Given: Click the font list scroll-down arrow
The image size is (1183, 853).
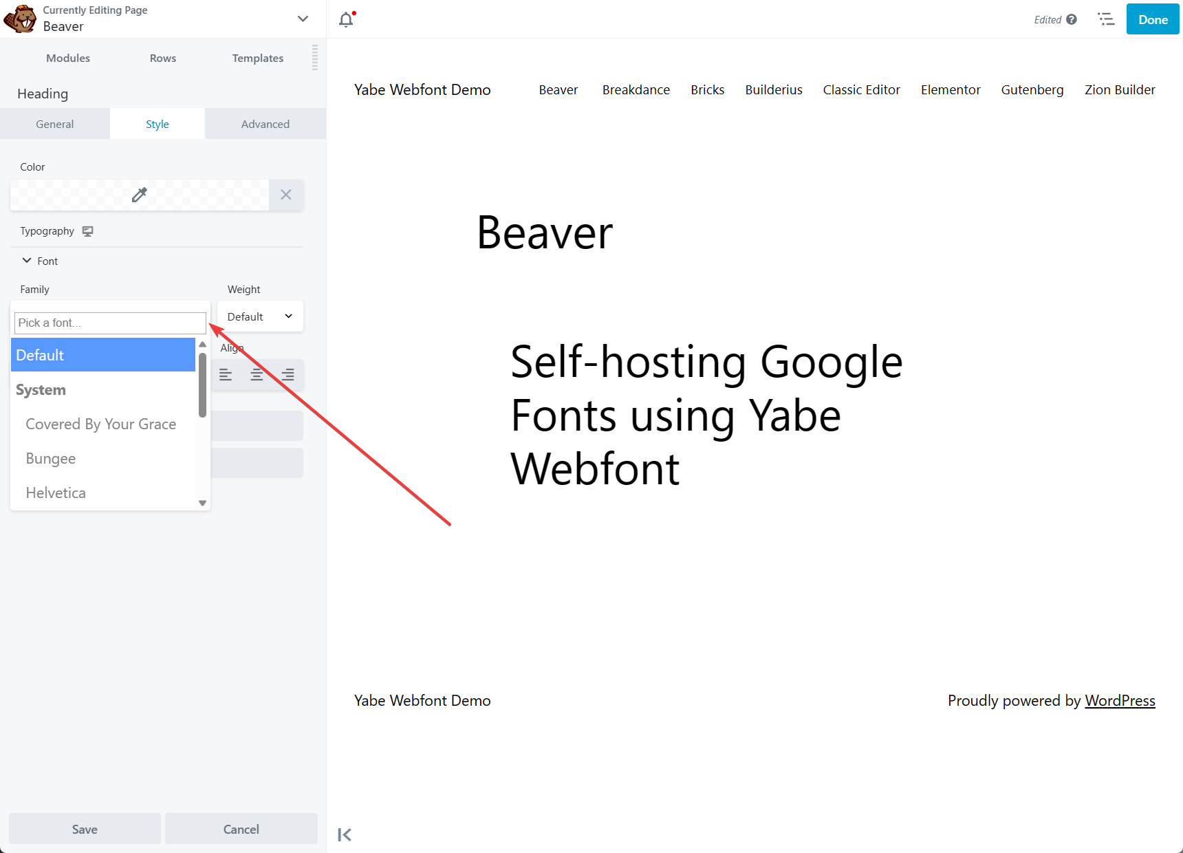Looking at the screenshot, I should tap(202, 503).
